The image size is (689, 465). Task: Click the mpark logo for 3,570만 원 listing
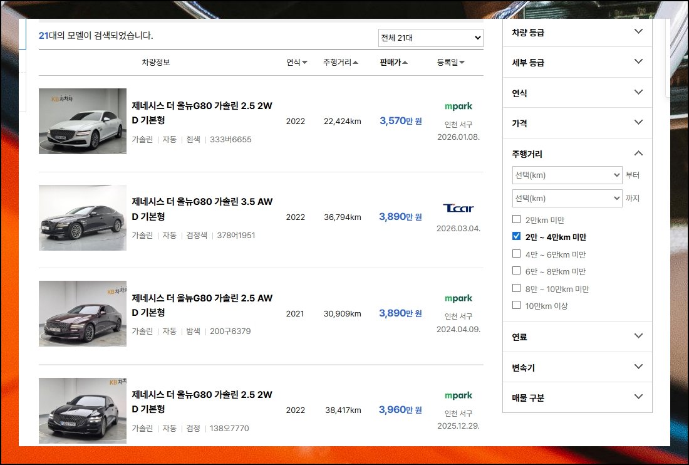[458, 106]
